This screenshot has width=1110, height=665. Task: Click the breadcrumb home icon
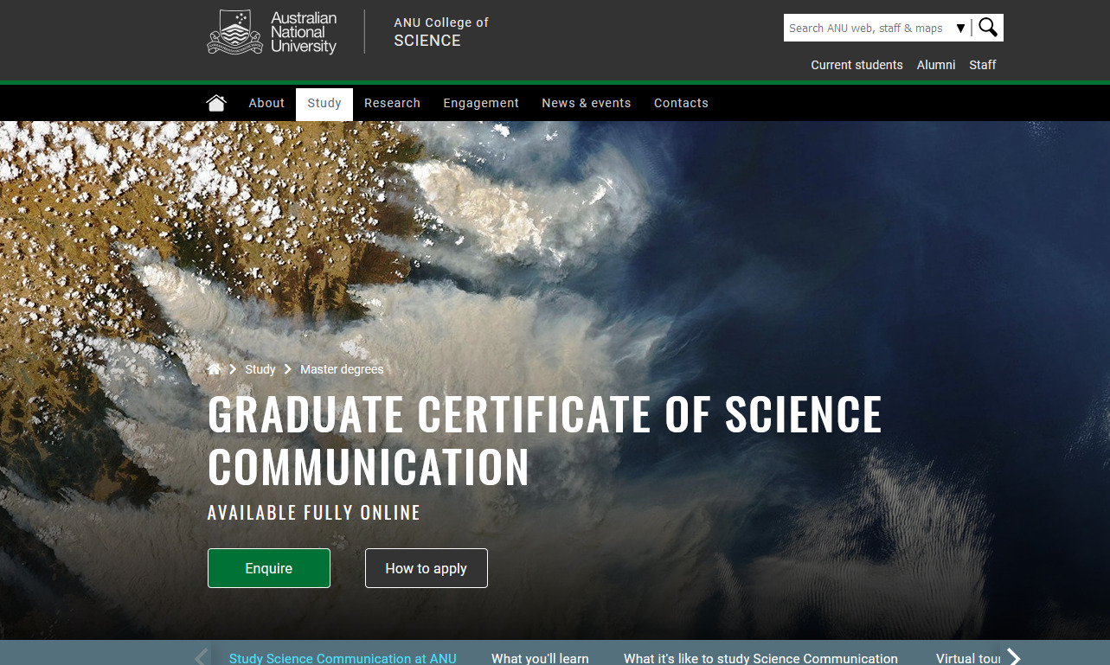tap(214, 368)
